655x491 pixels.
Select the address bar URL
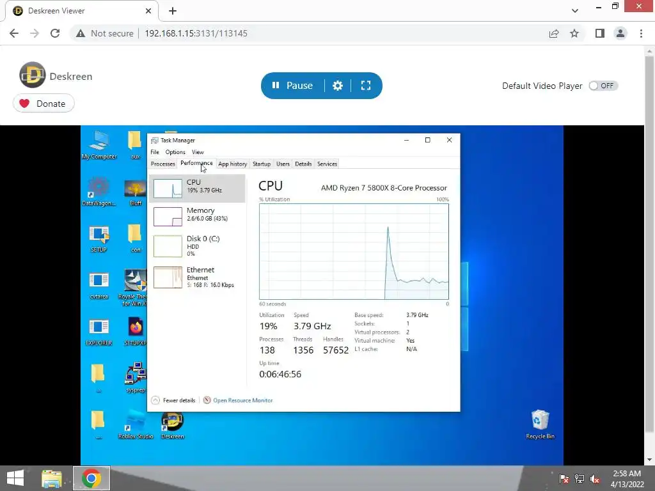tap(196, 33)
